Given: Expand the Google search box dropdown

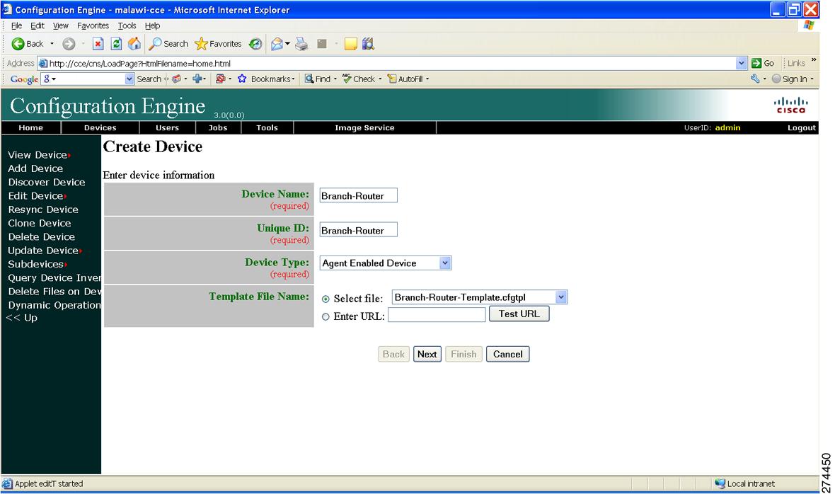Looking at the screenshot, I should pos(129,79).
